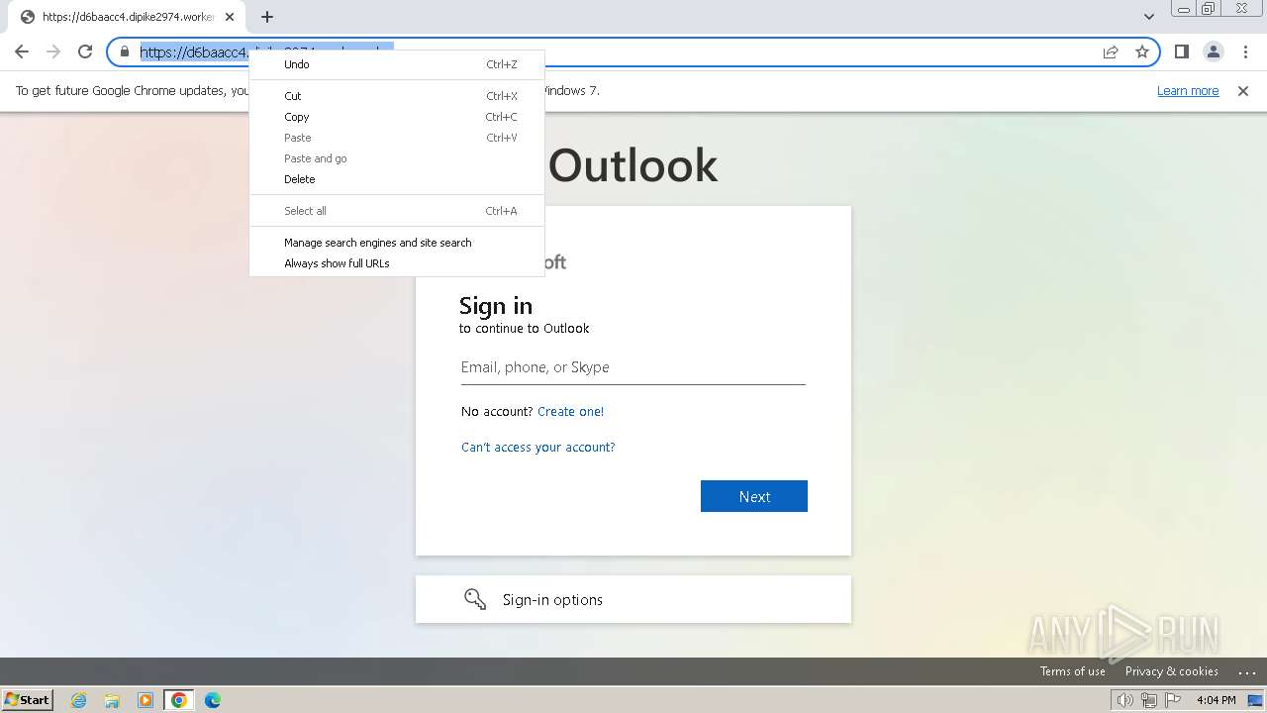Click the padlock site info icon
1267x713 pixels.
coord(125,51)
